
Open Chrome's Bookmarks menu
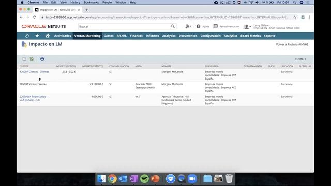(91, 2)
